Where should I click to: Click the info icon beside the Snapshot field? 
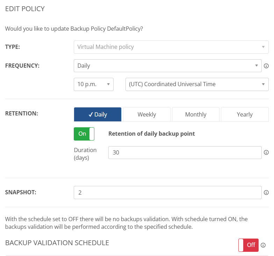[x=266, y=193]
